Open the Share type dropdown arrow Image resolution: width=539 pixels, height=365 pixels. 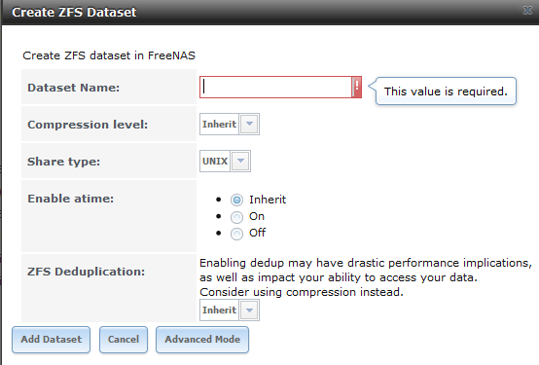(x=240, y=161)
